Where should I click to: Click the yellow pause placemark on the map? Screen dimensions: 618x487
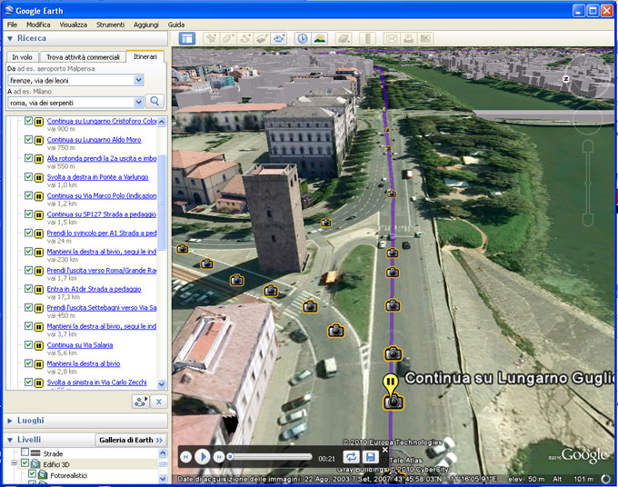click(390, 383)
